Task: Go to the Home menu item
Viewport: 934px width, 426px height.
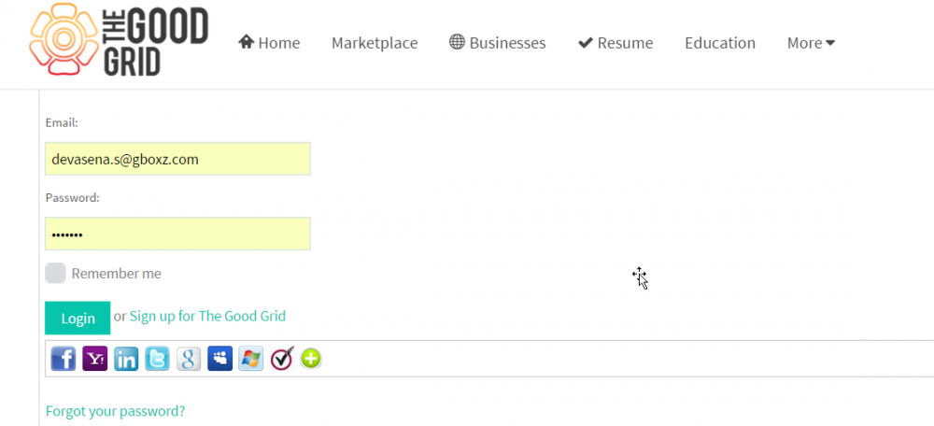Action: pos(269,43)
